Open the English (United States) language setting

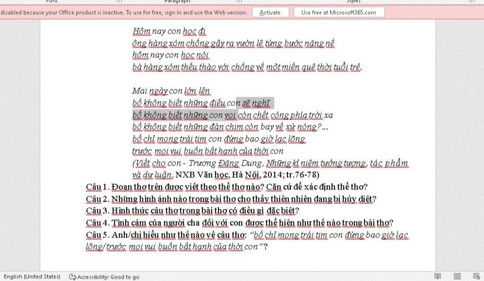[32, 277]
